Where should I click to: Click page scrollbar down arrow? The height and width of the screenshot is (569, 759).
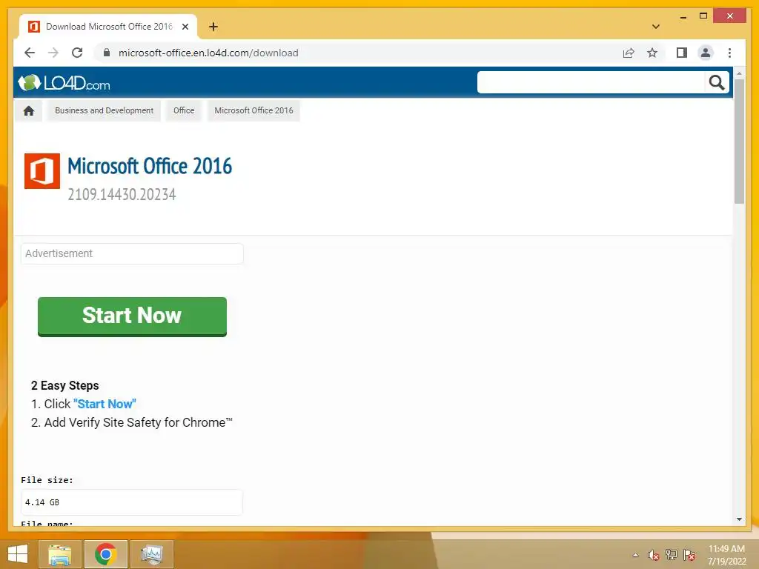point(739,519)
